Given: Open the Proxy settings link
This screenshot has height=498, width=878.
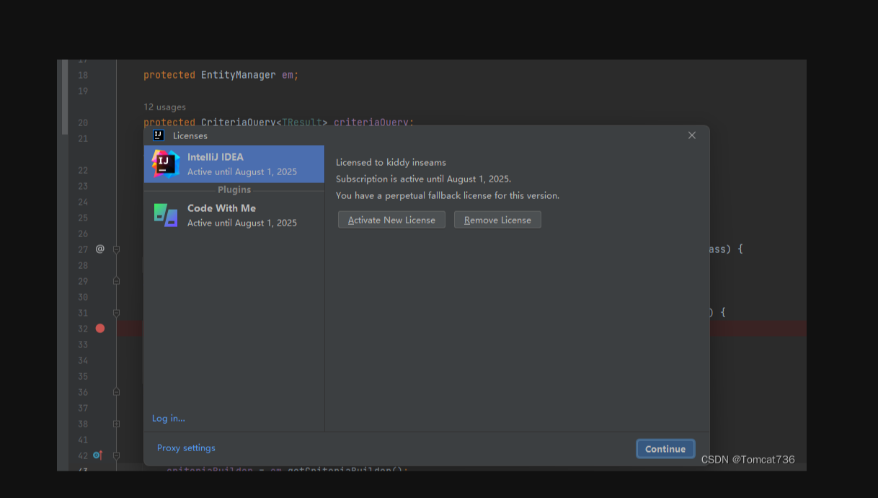Looking at the screenshot, I should [x=186, y=448].
